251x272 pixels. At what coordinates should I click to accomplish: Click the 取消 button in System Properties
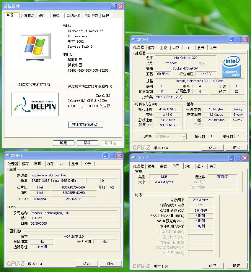tap(87, 143)
